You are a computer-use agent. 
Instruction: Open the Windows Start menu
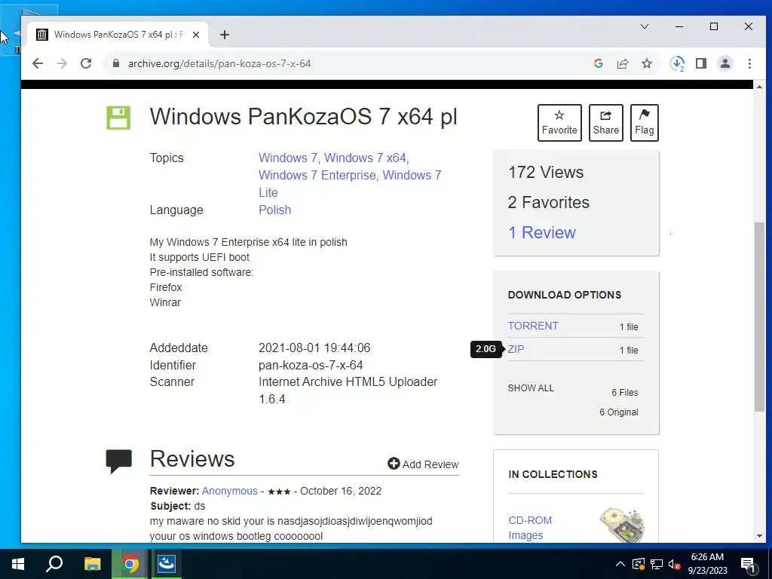18,564
